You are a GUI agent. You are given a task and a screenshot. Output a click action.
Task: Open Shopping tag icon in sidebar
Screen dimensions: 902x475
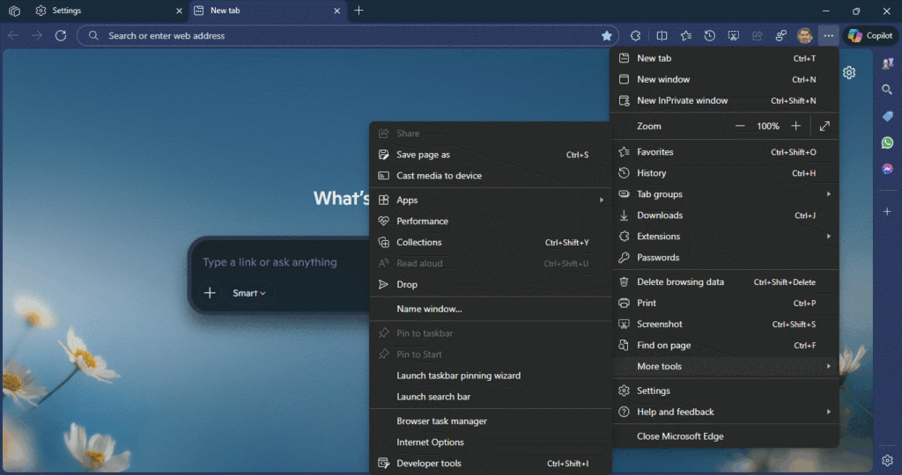tap(887, 116)
